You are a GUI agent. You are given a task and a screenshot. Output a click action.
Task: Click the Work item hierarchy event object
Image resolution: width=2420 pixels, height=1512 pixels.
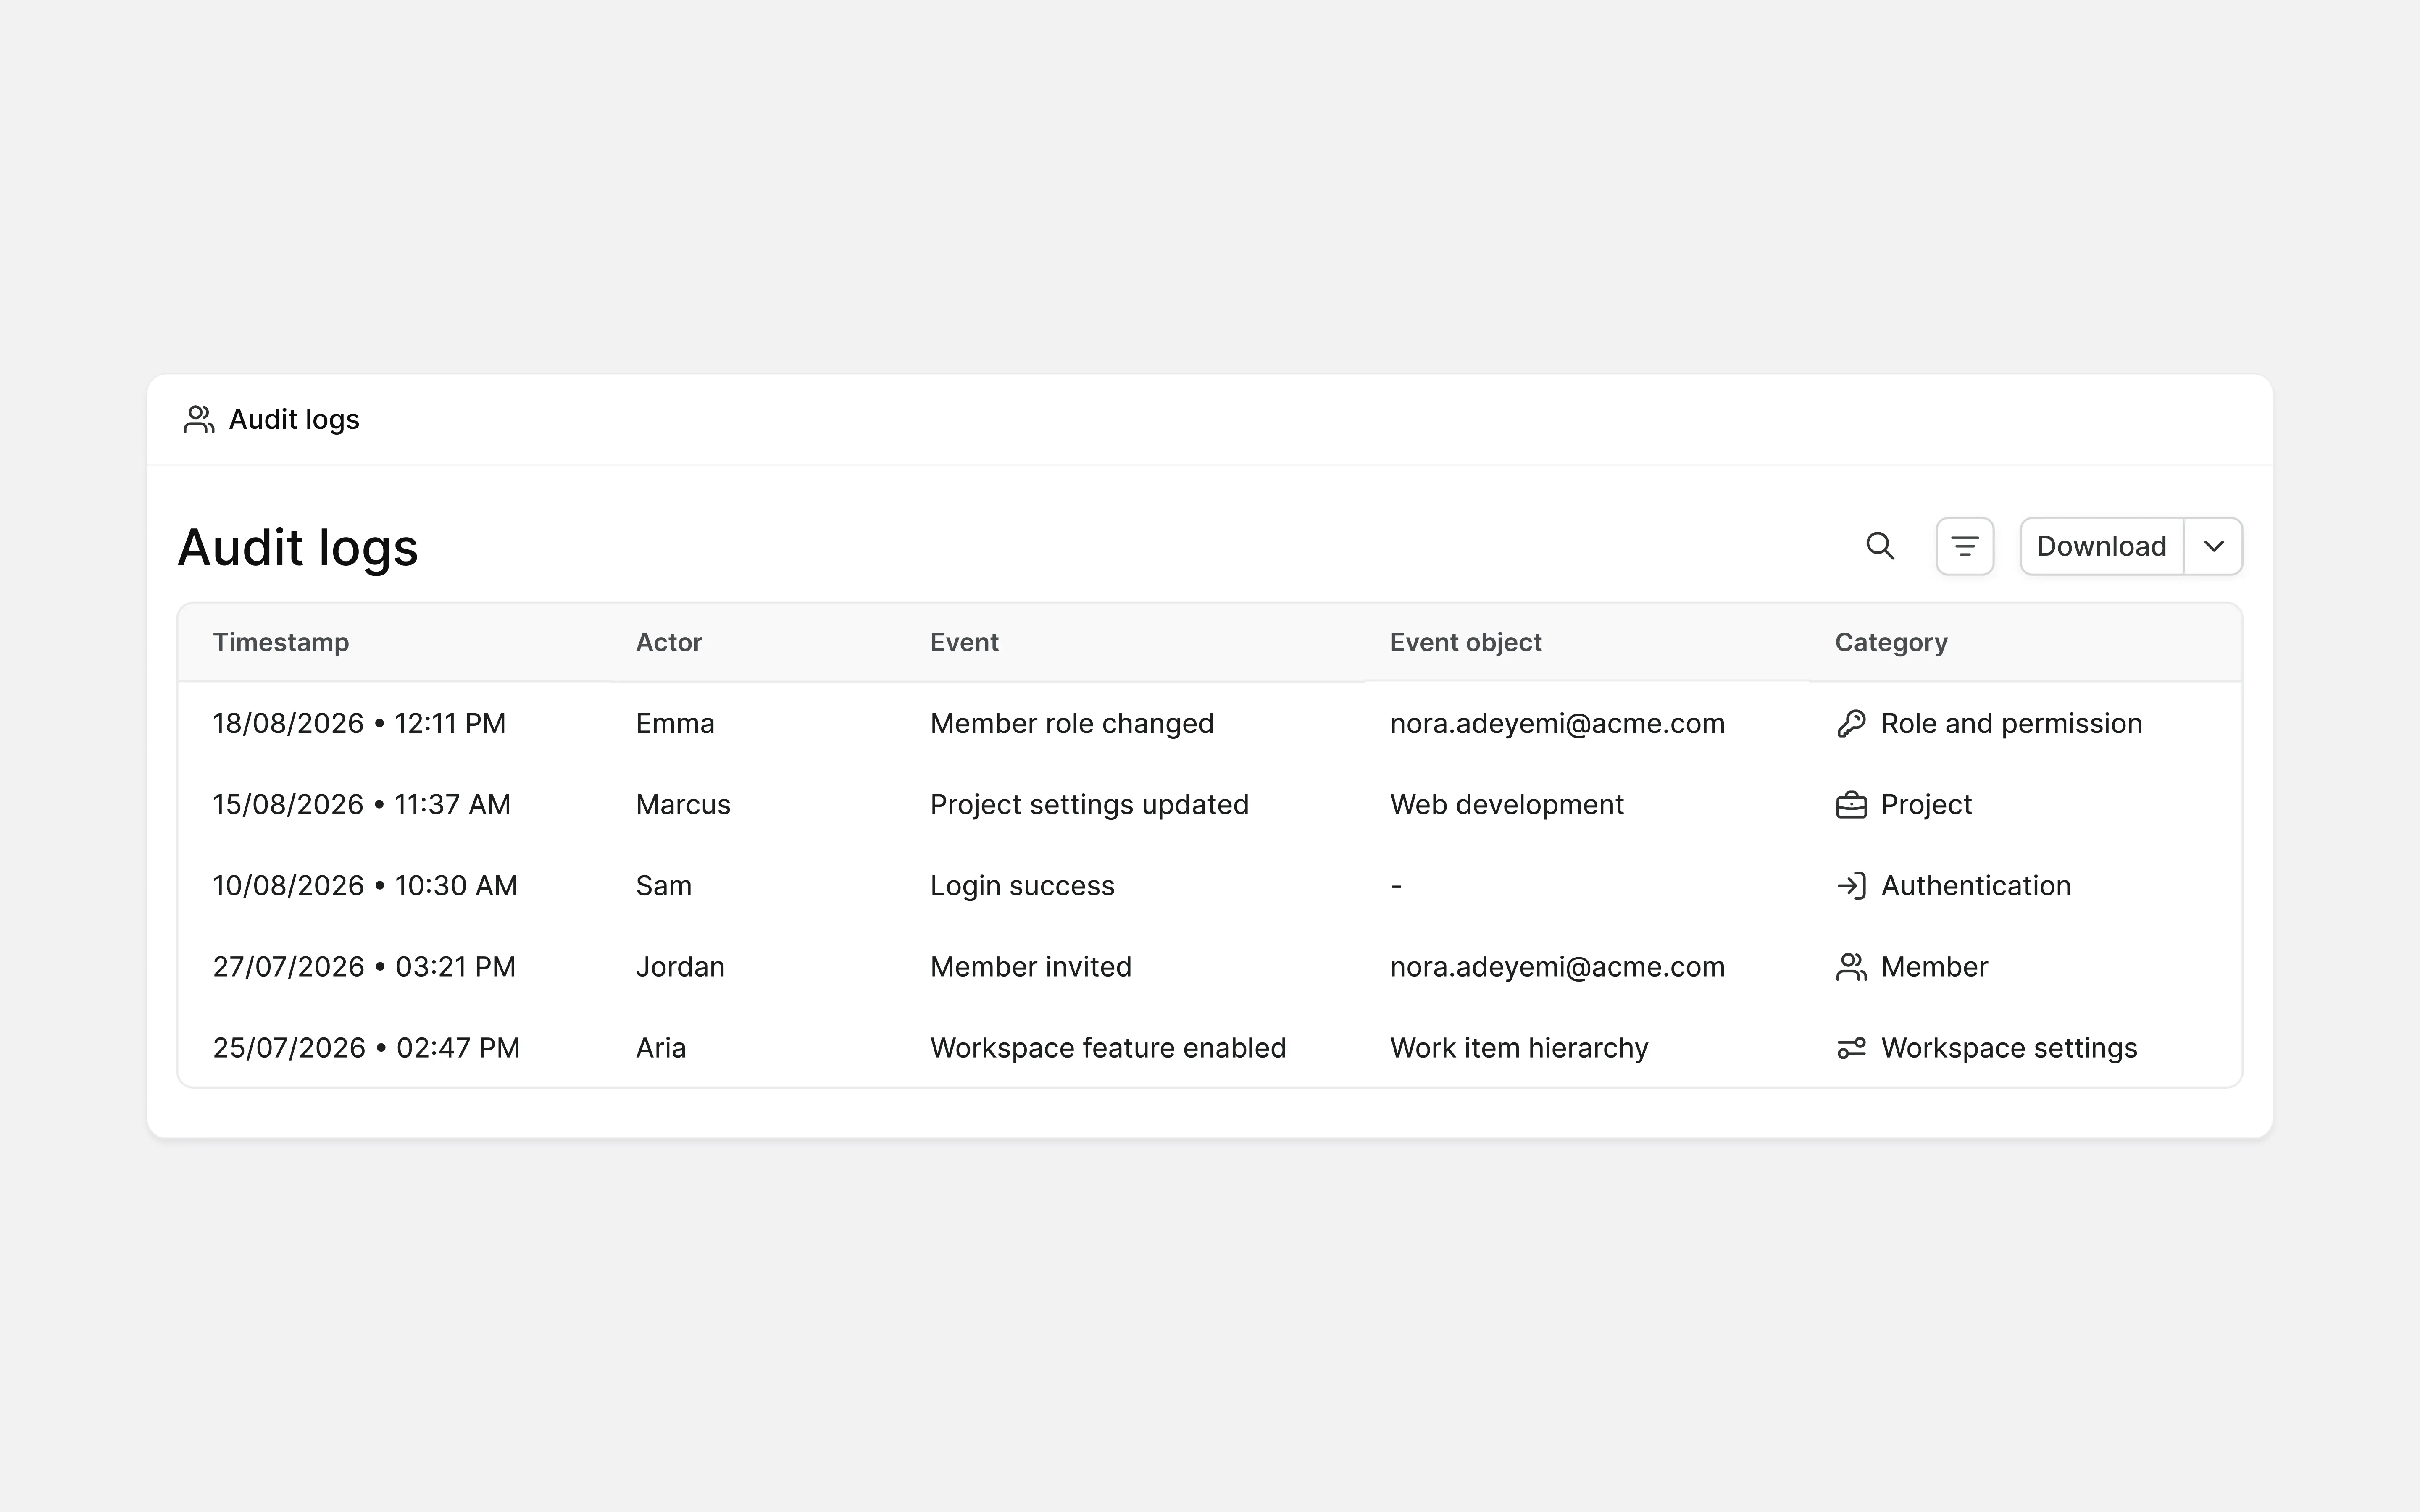pyautogui.click(x=1519, y=1047)
